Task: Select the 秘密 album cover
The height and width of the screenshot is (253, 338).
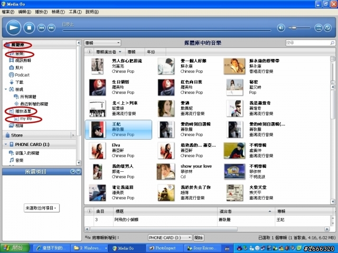Action: [234, 87]
